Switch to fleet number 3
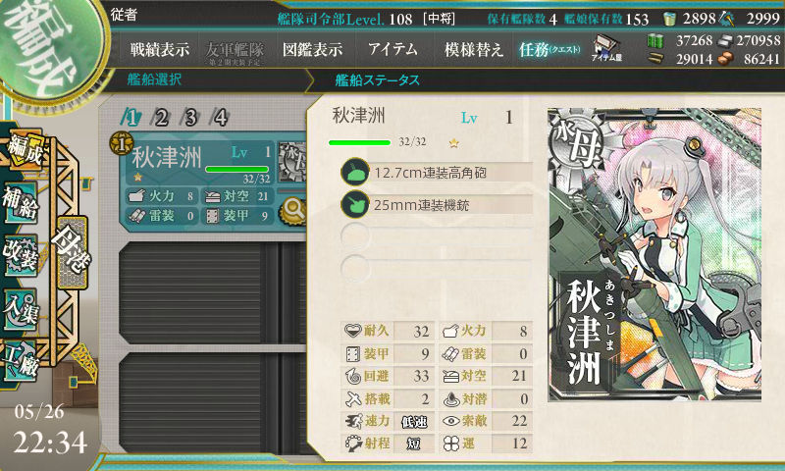Screen dimensions: 785x471 [190, 118]
